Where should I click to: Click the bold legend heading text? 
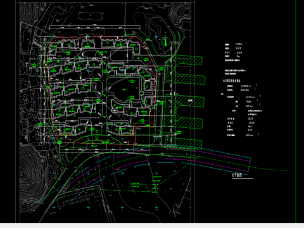pyautogui.click(x=232, y=81)
